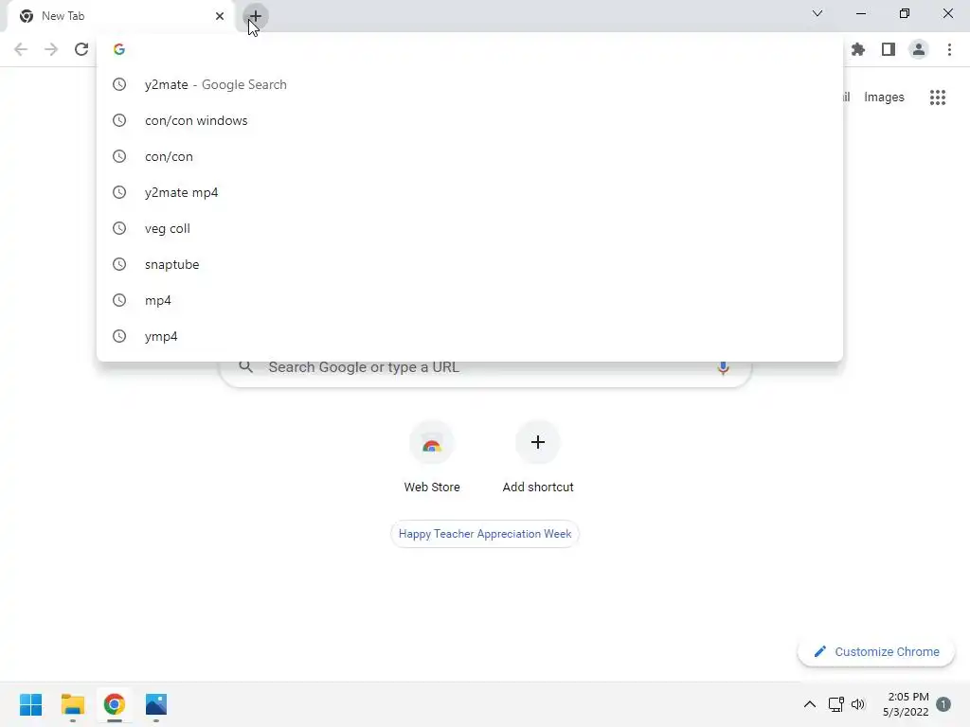The width and height of the screenshot is (970, 727).
Task: Open the Photos app in taskbar
Action: pos(156,704)
